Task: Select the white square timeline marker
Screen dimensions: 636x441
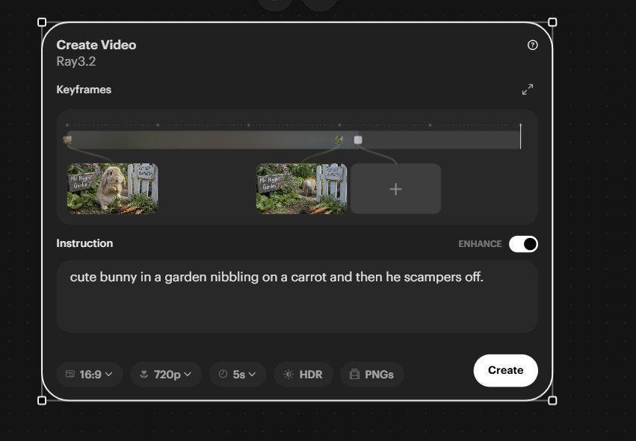Action: click(358, 140)
